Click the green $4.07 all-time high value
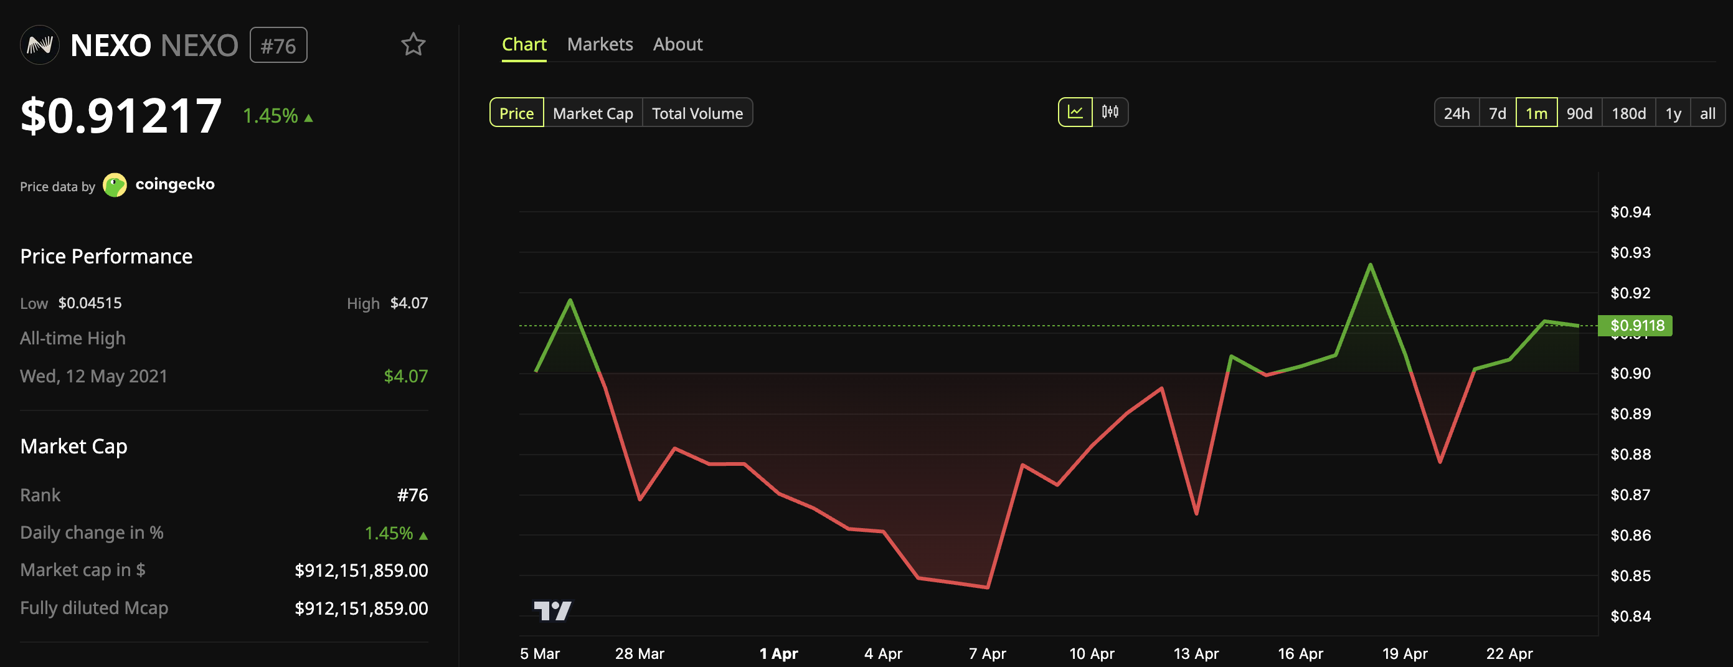This screenshot has width=1733, height=667. coord(405,376)
